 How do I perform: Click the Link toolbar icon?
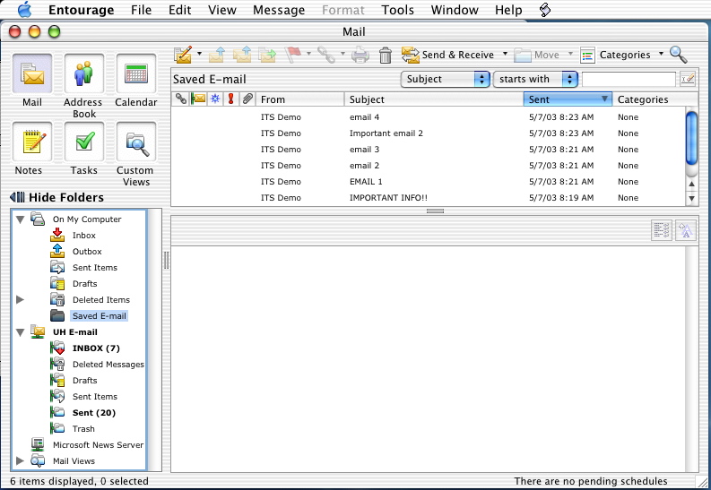326,55
